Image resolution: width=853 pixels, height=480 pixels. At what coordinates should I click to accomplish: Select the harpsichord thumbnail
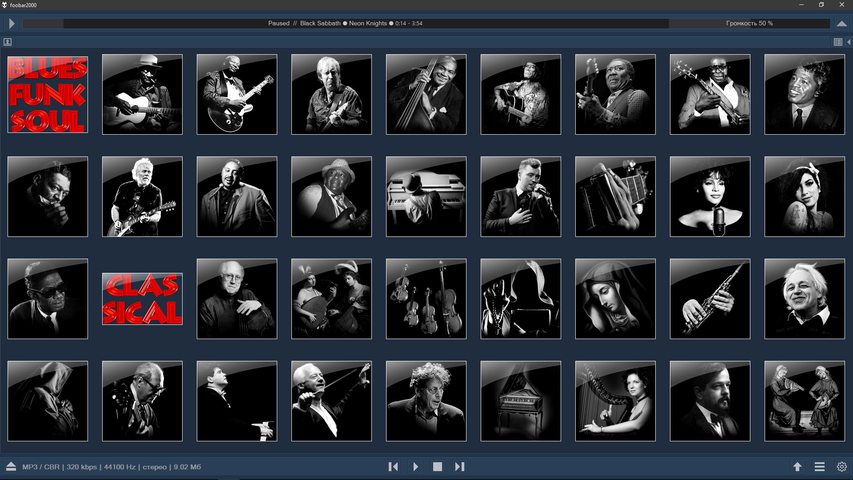coord(521,401)
